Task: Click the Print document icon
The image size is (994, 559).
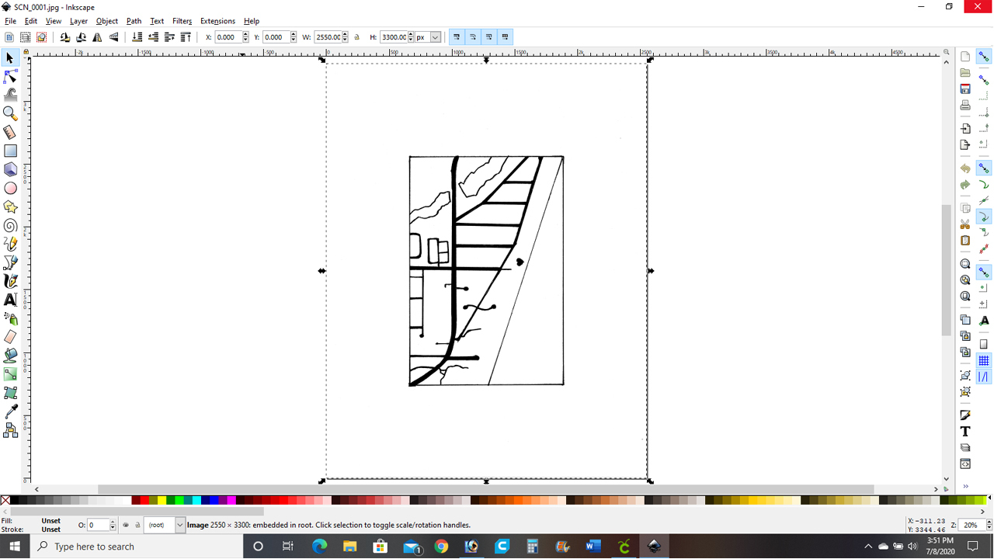Action: click(x=965, y=105)
